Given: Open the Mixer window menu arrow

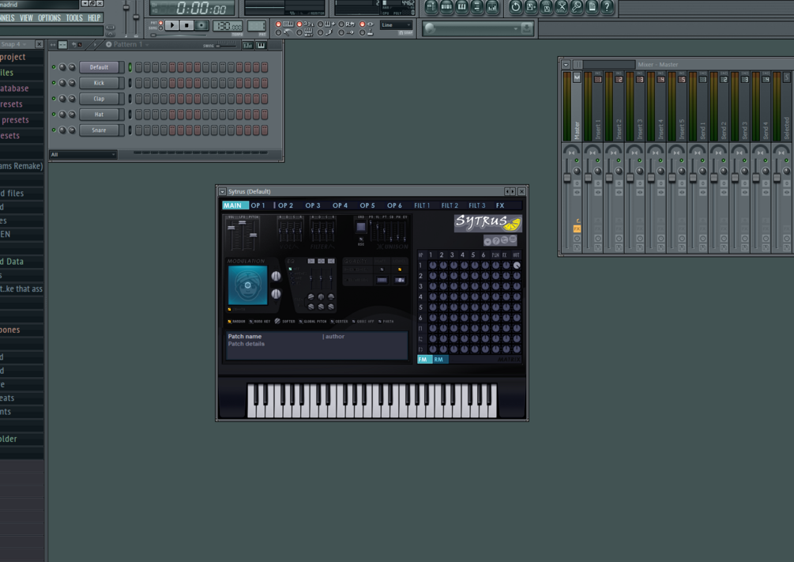Looking at the screenshot, I should [566, 64].
